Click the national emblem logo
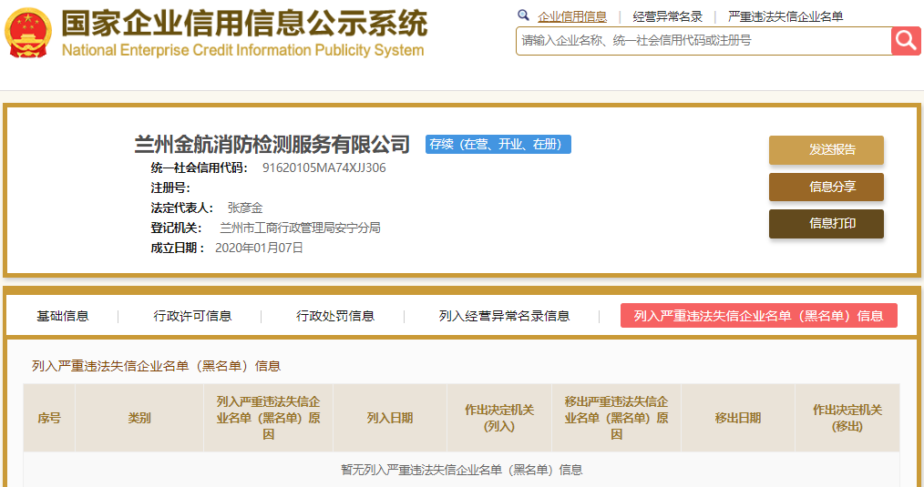This screenshot has height=487, width=924. coord(28,33)
